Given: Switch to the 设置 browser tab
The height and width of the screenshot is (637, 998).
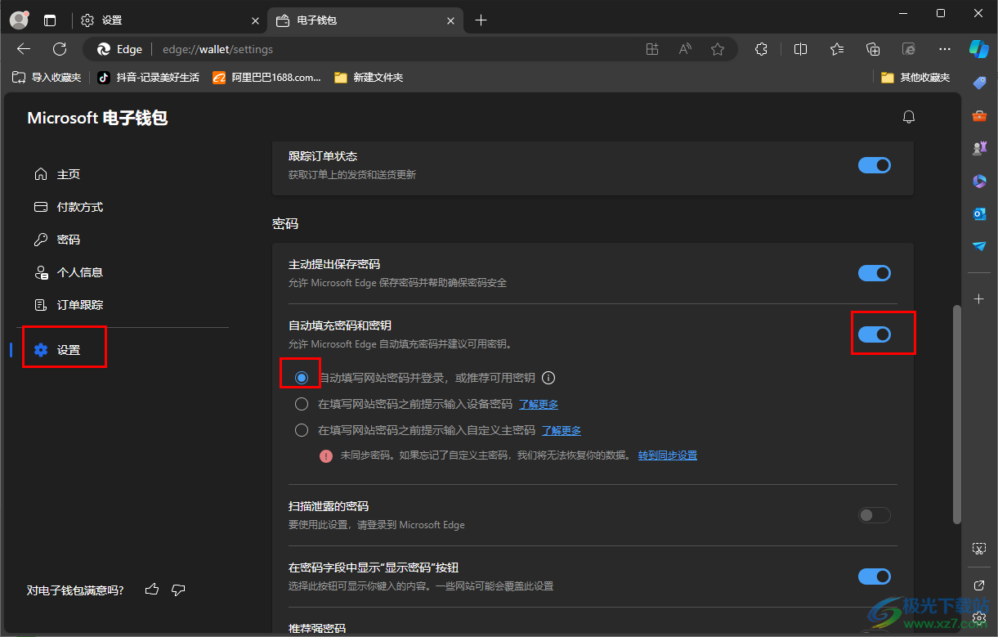Looking at the screenshot, I should click(x=169, y=20).
